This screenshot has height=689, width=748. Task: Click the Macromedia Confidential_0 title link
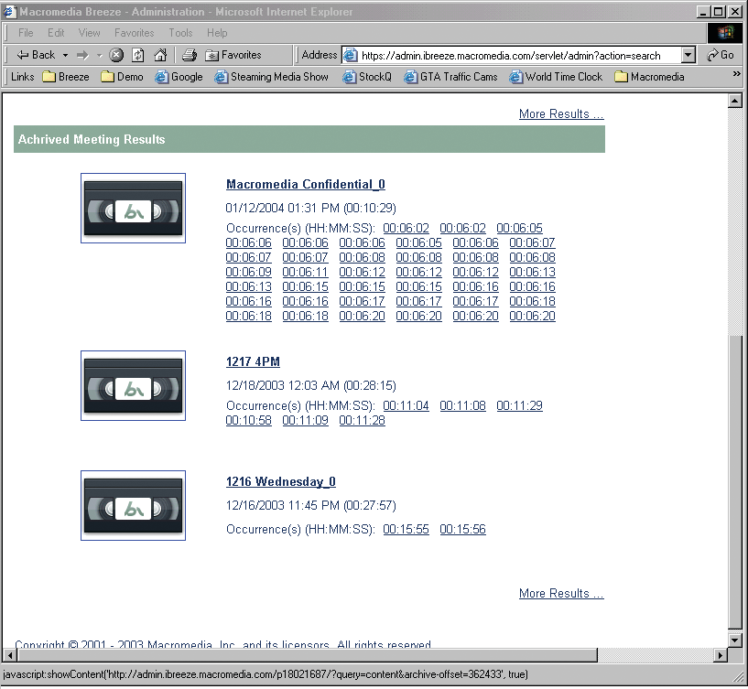pyautogui.click(x=305, y=185)
